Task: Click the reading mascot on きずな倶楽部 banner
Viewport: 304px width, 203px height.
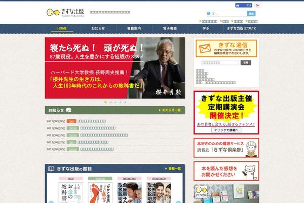Action: 251,149
